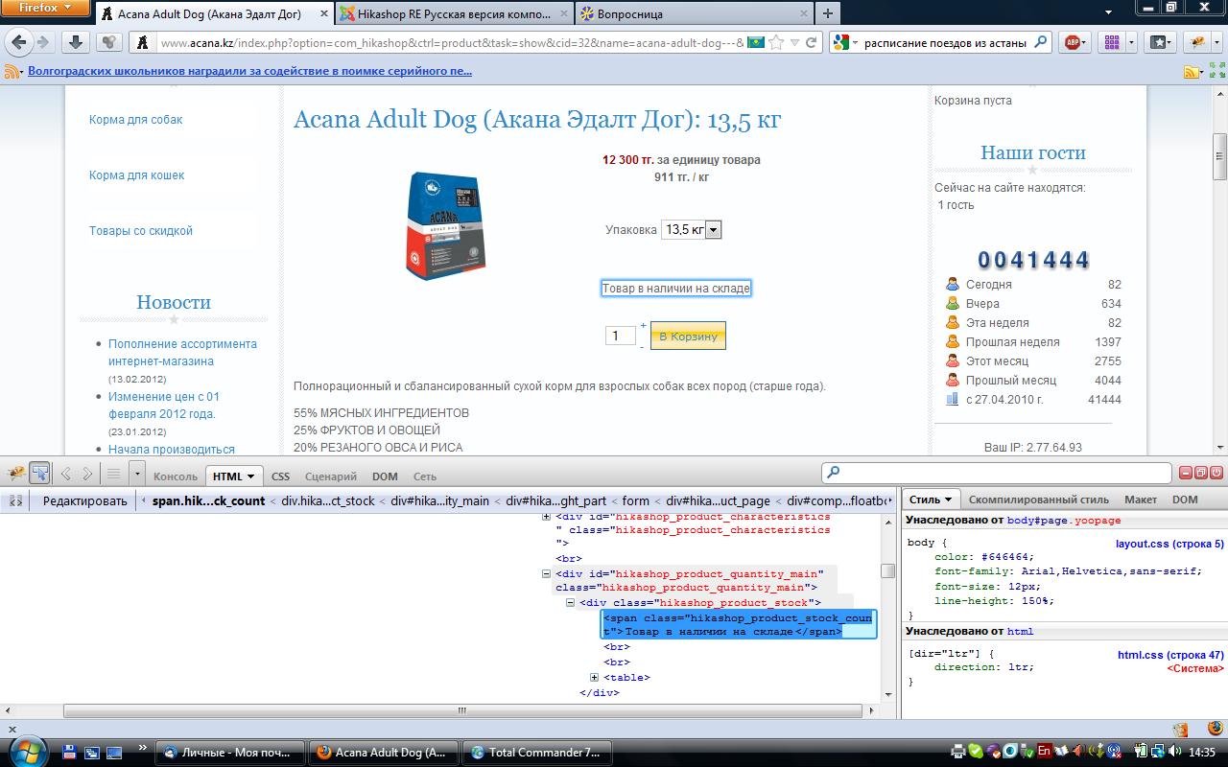Click the RSS feed icon in bookmarks bar
1228x767 pixels.
[13, 72]
